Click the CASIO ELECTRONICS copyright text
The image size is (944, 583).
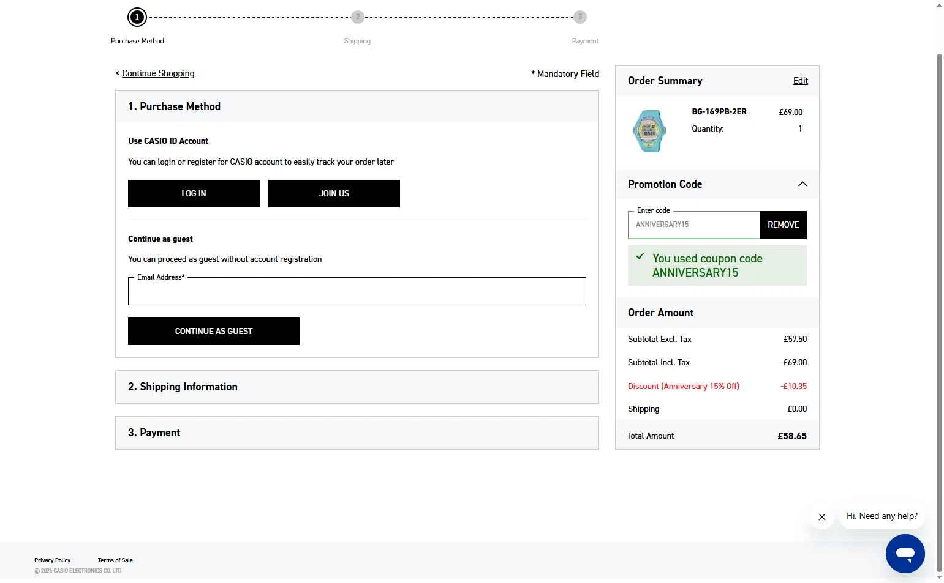tap(78, 571)
